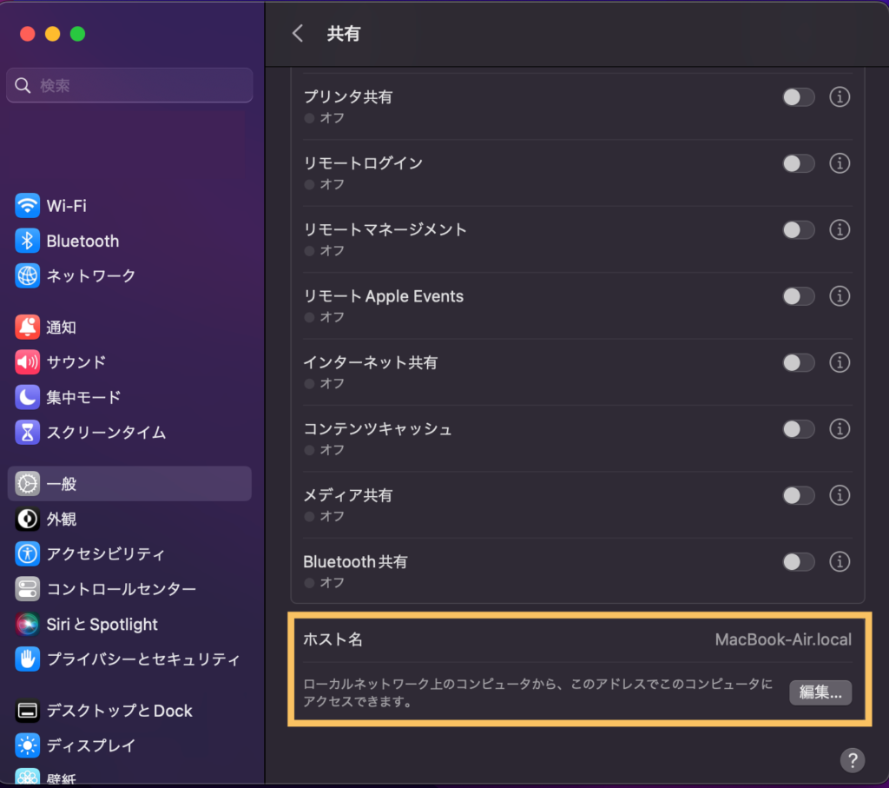
Task: Click the ネットワーク globe icon
Action: [x=27, y=275]
